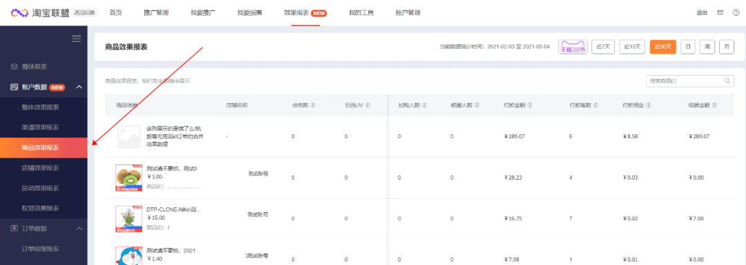Collapse the 账户数据 section chevron
This screenshot has width=746, height=265.
pyautogui.click(x=79, y=87)
